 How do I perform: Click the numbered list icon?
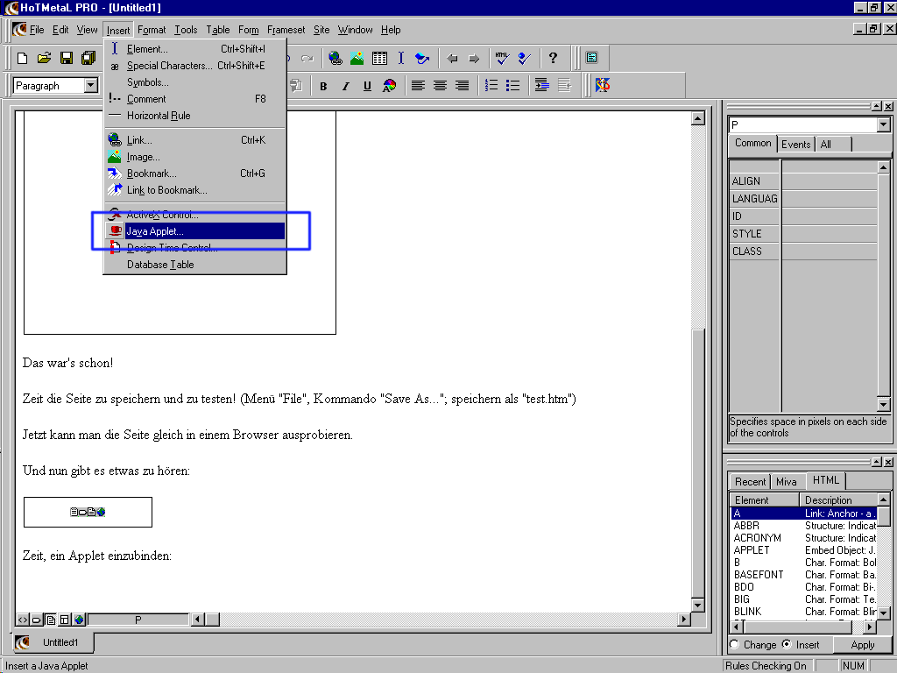pos(491,86)
